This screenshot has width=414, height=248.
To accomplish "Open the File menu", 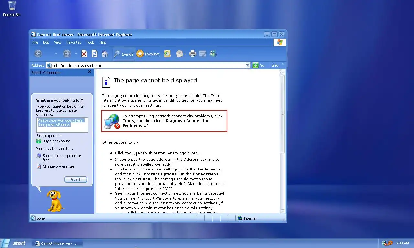I will click(x=35, y=42).
